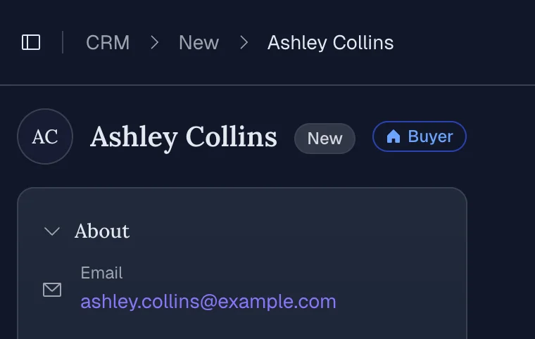
Task: Open the New status badge
Action: [325, 139]
